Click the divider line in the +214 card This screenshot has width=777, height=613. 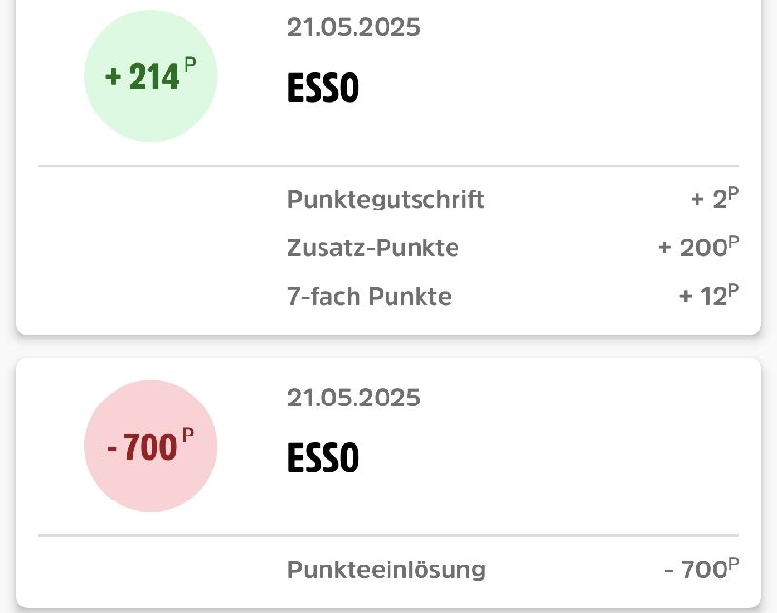(x=388, y=166)
